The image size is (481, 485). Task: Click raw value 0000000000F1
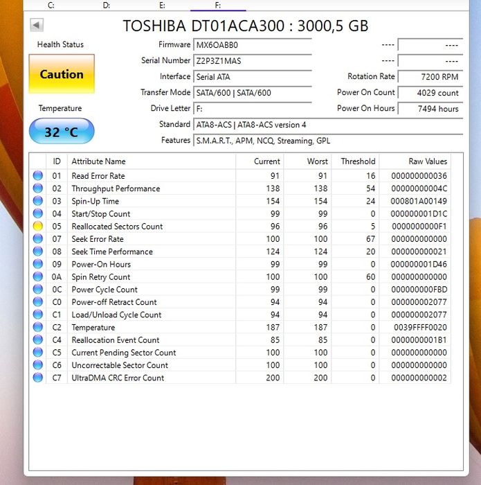click(x=419, y=226)
